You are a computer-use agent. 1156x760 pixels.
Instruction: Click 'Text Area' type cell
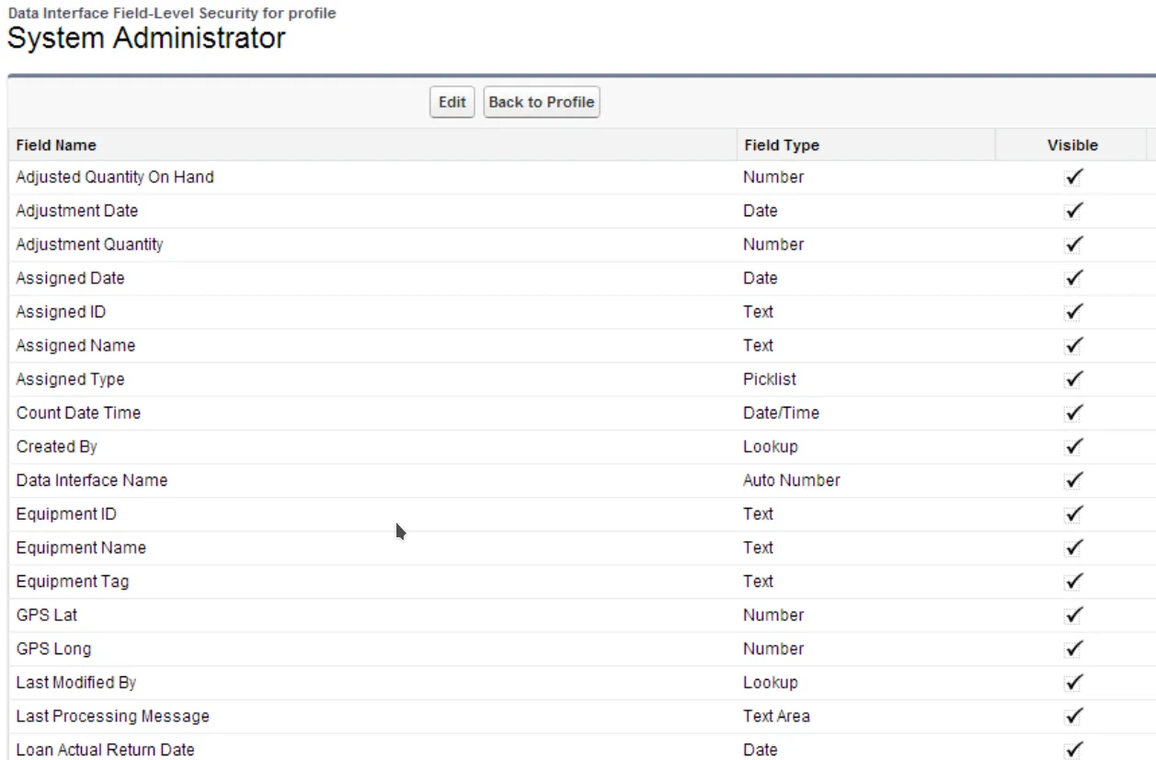[776, 716]
